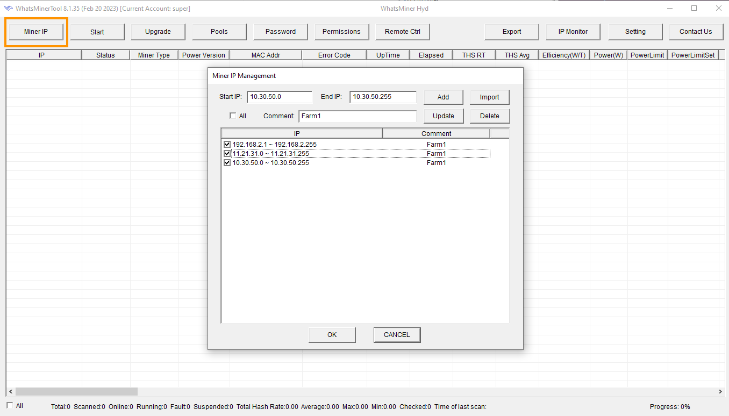729x416 pixels.
Task: Click the Export button
Action: (x=512, y=32)
